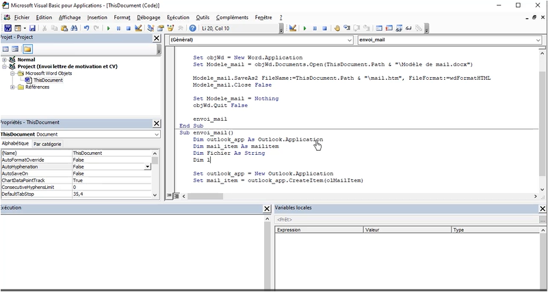
Task: Toggle breakpoint with the hand icon
Action: pyautogui.click(x=336, y=29)
